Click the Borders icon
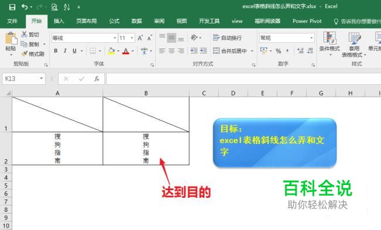 coord(93,51)
